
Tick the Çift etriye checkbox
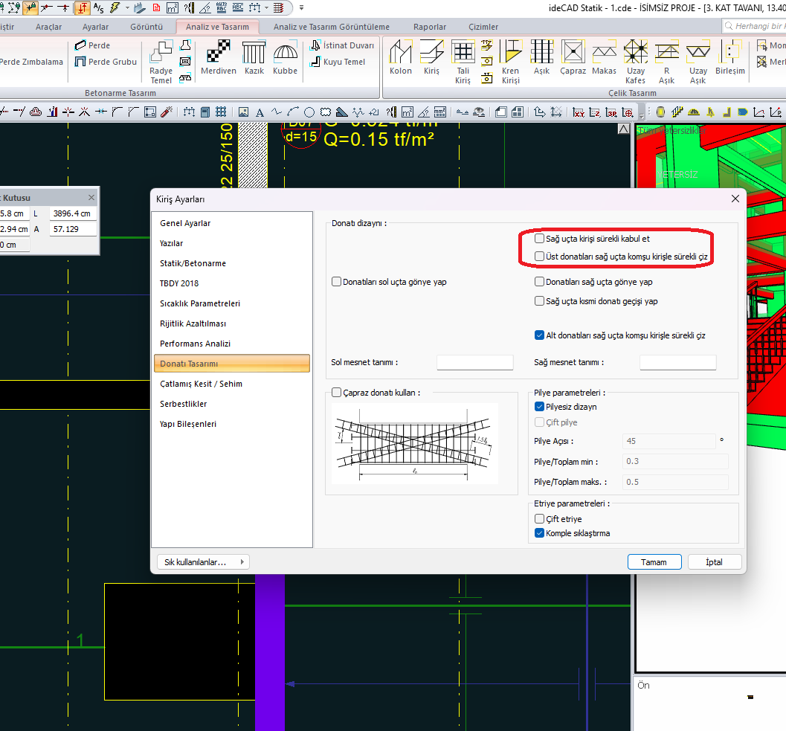(539, 518)
